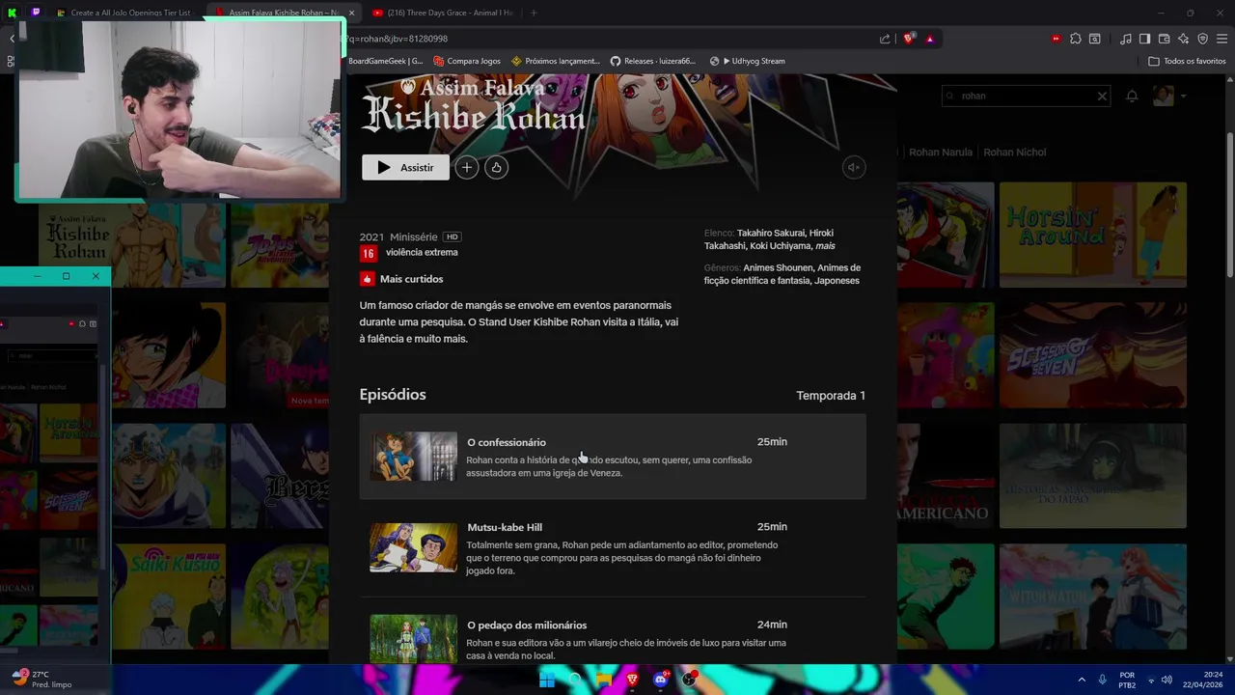This screenshot has height=695, width=1235.
Task: Open the O pedaço dos milionários episode title
Action: point(527,625)
